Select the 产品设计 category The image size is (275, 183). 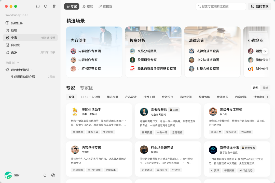131,97
